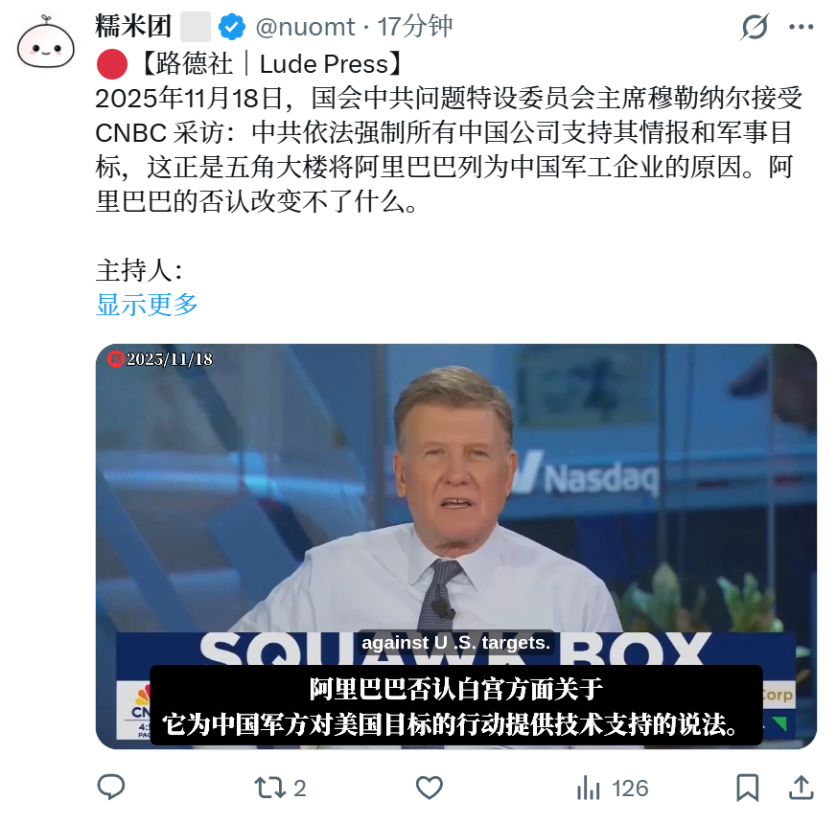Play the CNBC Squawk Box video
Screen dimensions: 837x823
(455, 546)
